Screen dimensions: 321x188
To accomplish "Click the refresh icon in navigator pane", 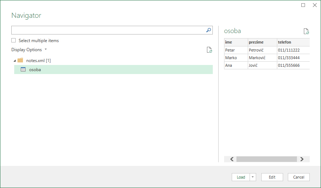I will pos(209,50).
